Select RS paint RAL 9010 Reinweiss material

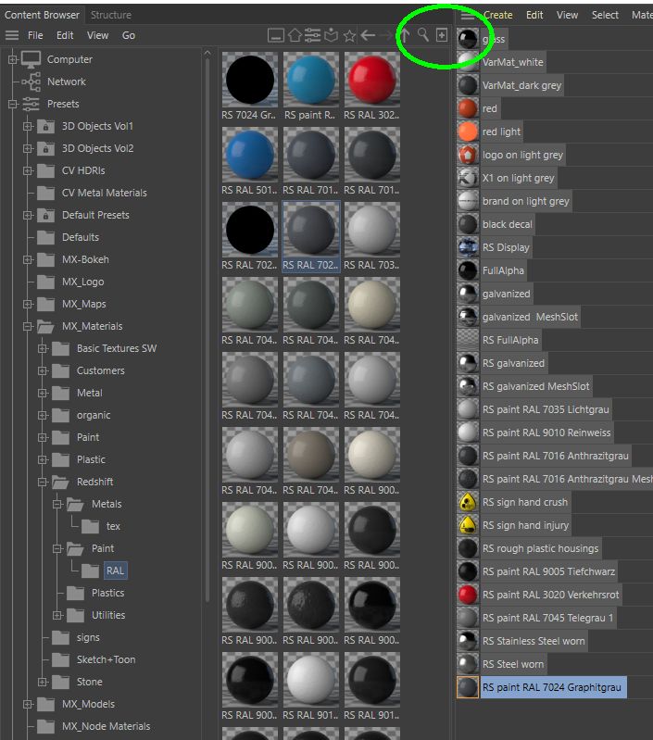click(x=546, y=433)
